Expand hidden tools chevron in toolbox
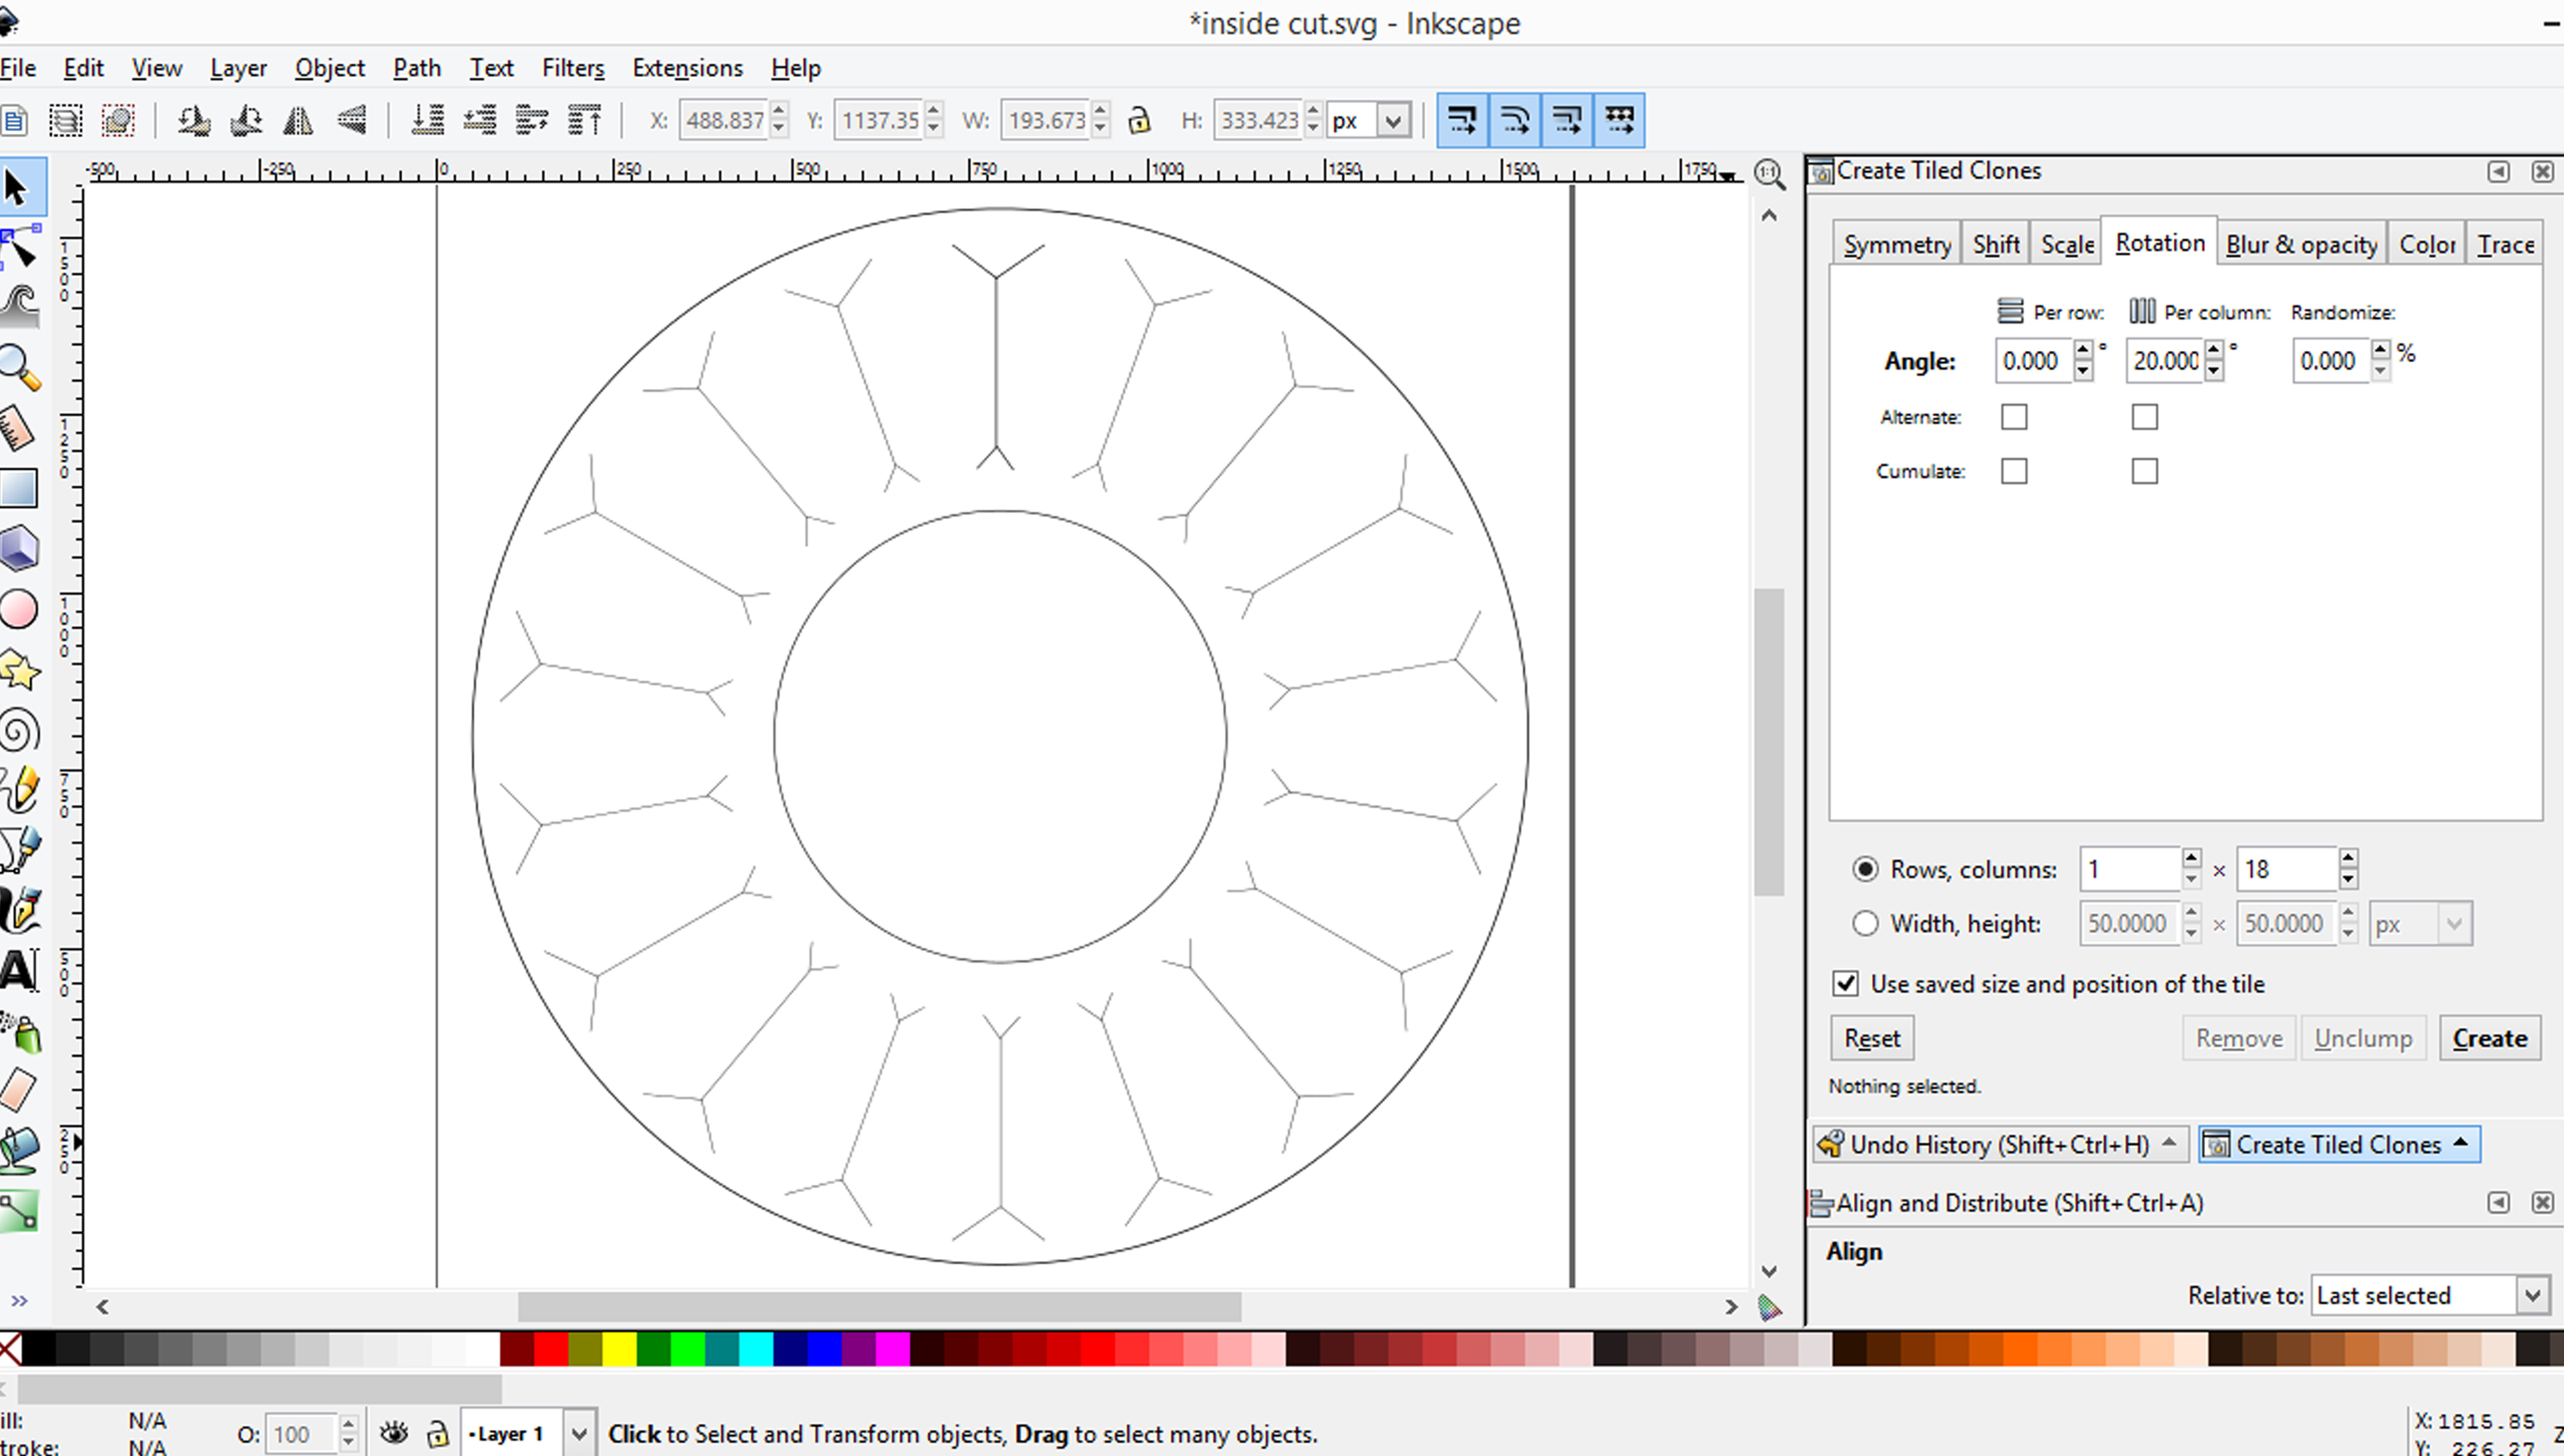The height and width of the screenshot is (1456, 2564). click(x=19, y=1301)
